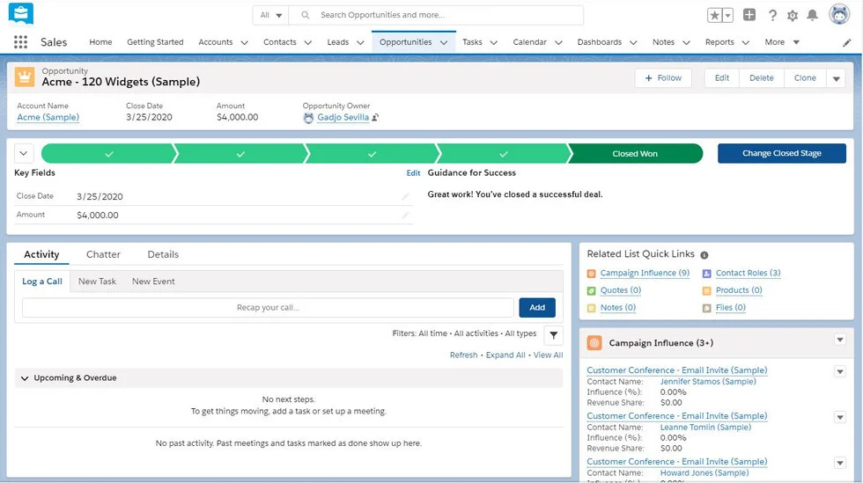Click the pencil icon beside Close Date
The width and height of the screenshot is (863, 483).
[x=406, y=197]
